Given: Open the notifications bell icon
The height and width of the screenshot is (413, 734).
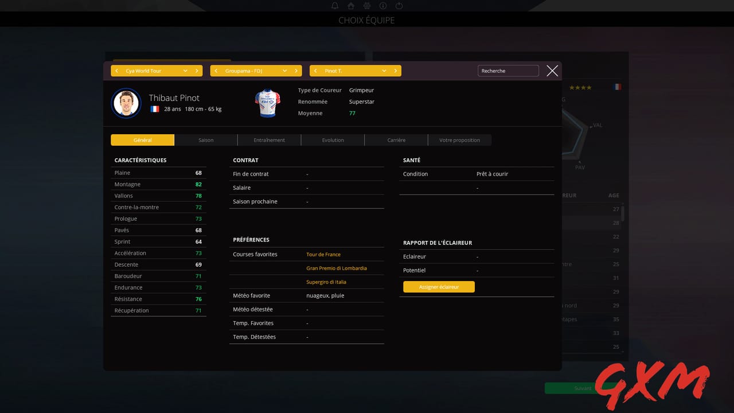Looking at the screenshot, I should tap(335, 6).
